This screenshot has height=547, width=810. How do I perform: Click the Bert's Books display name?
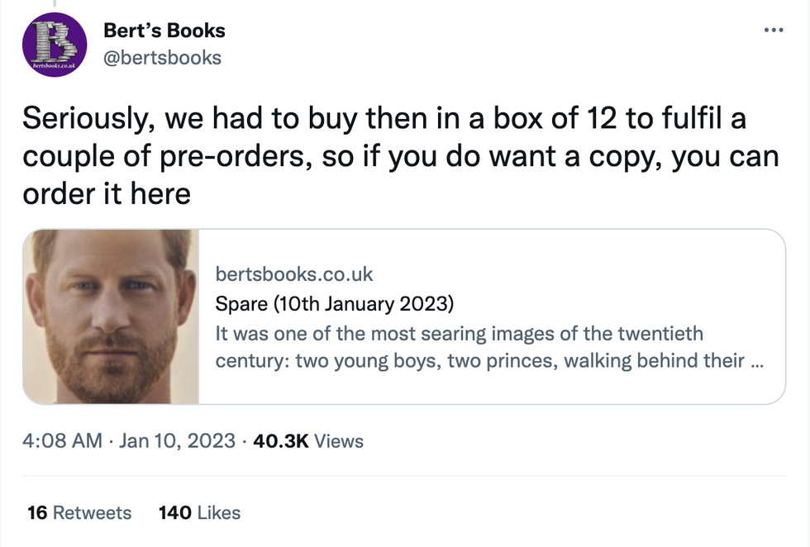[x=164, y=31]
